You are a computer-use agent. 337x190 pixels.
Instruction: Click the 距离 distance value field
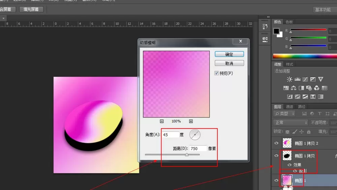click(198, 148)
